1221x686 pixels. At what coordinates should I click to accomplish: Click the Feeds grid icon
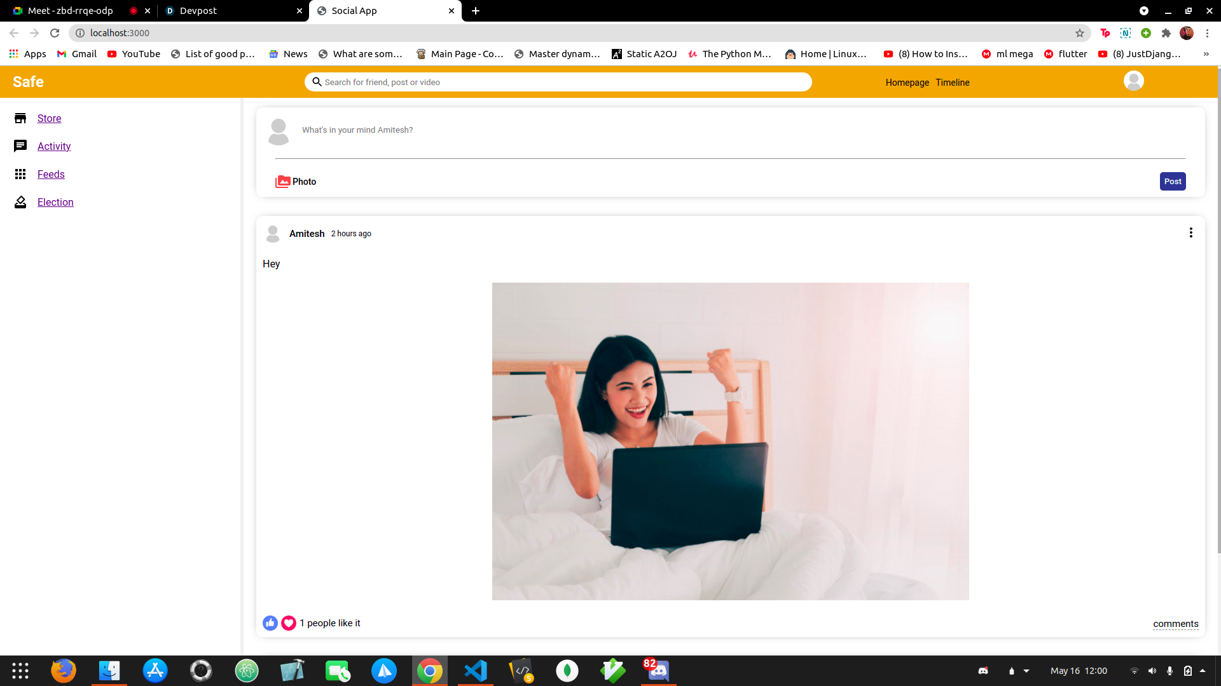(x=20, y=174)
